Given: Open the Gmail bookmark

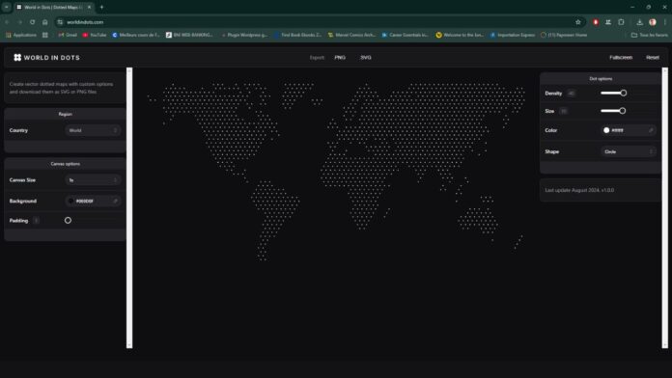Looking at the screenshot, I should click(68, 35).
